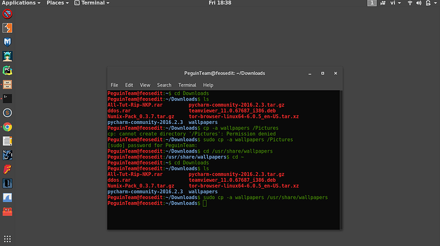Click the Wi-Fi indicator in top bar
Screen dimensions: 440x246
[x=410, y=3]
